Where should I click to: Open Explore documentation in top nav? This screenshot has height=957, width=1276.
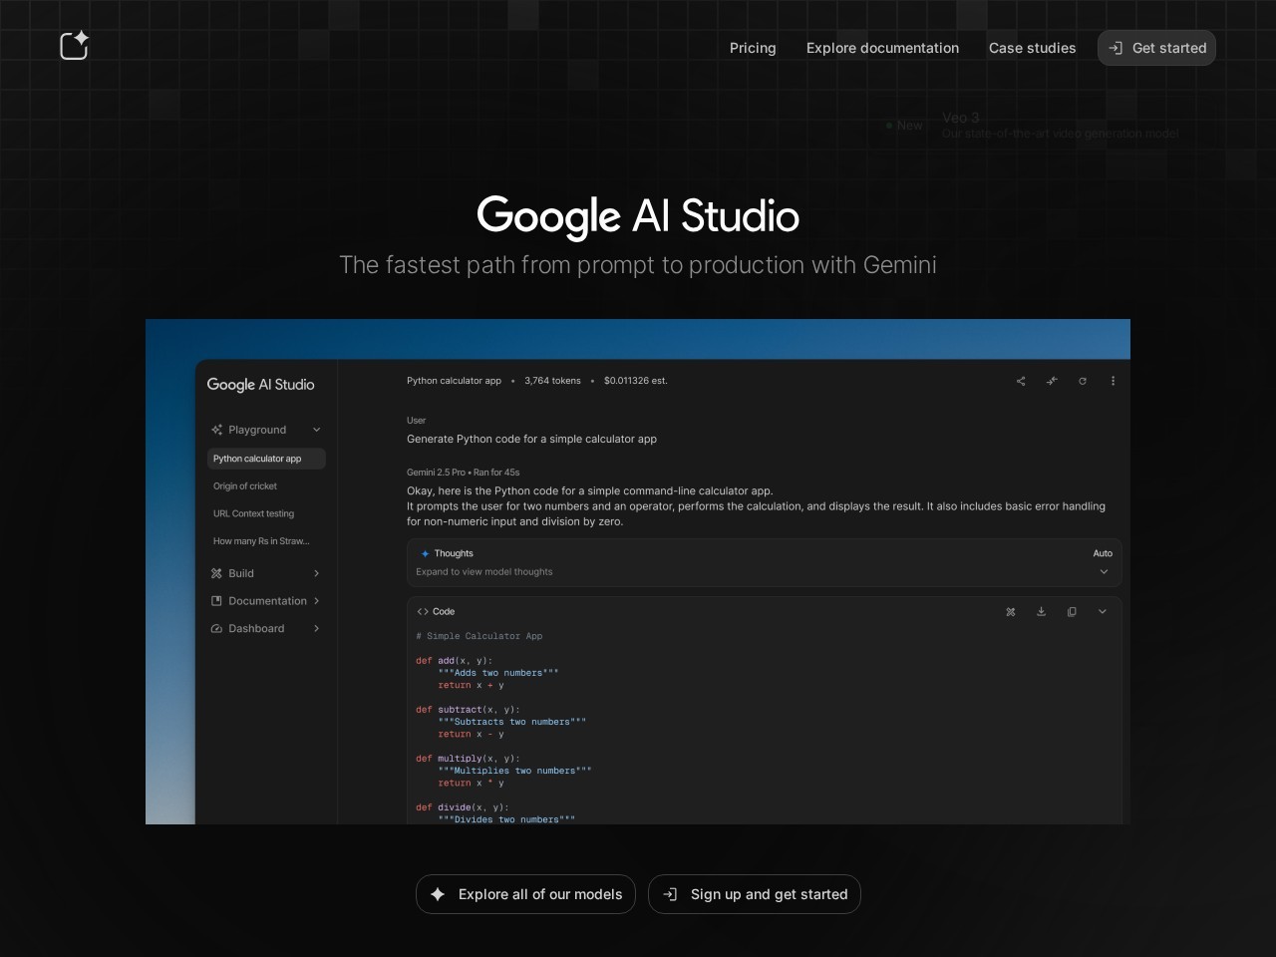(x=882, y=48)
